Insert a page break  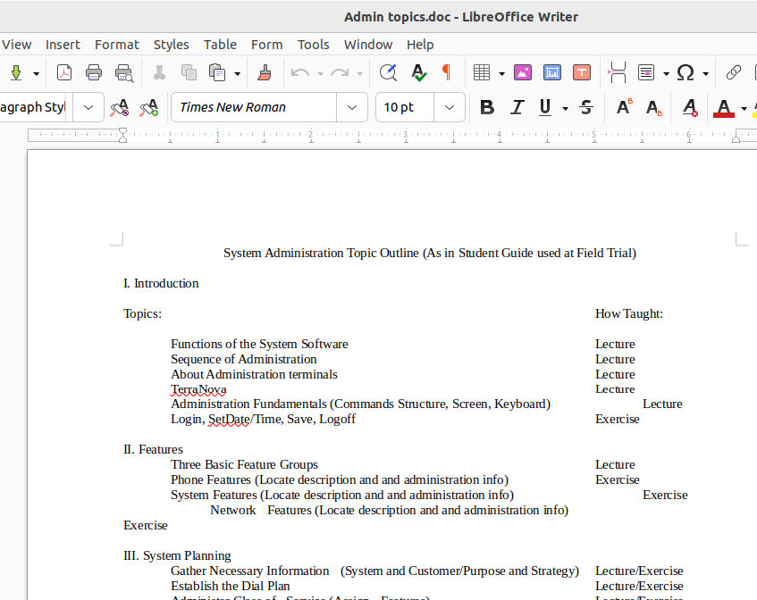pyautogui.click(x=617, y=72)
